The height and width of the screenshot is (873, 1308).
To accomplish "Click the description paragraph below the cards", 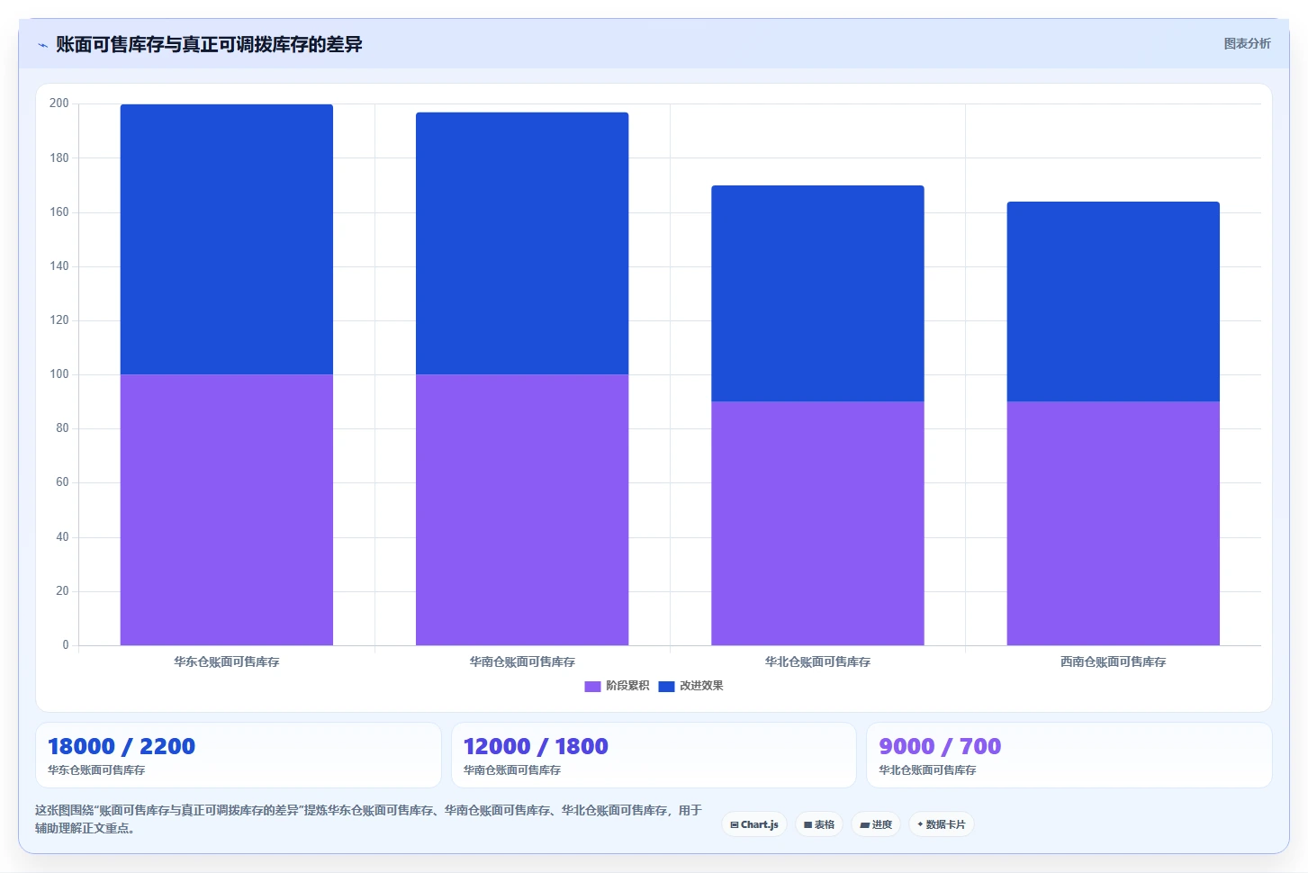I will [x=368, y=819].
